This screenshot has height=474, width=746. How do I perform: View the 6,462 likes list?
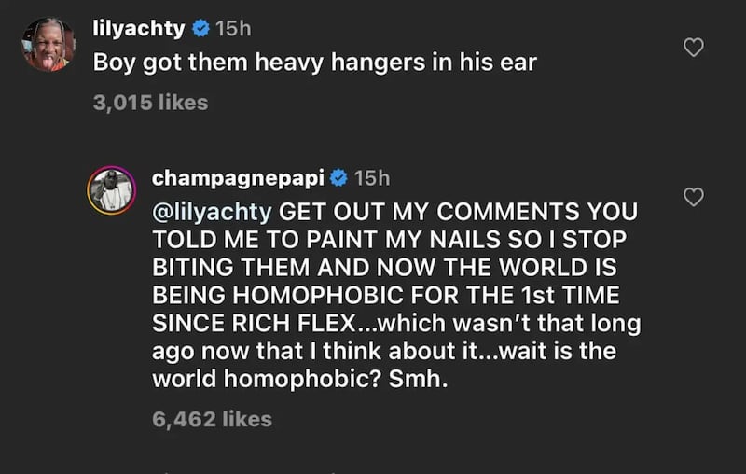[212, 419]
